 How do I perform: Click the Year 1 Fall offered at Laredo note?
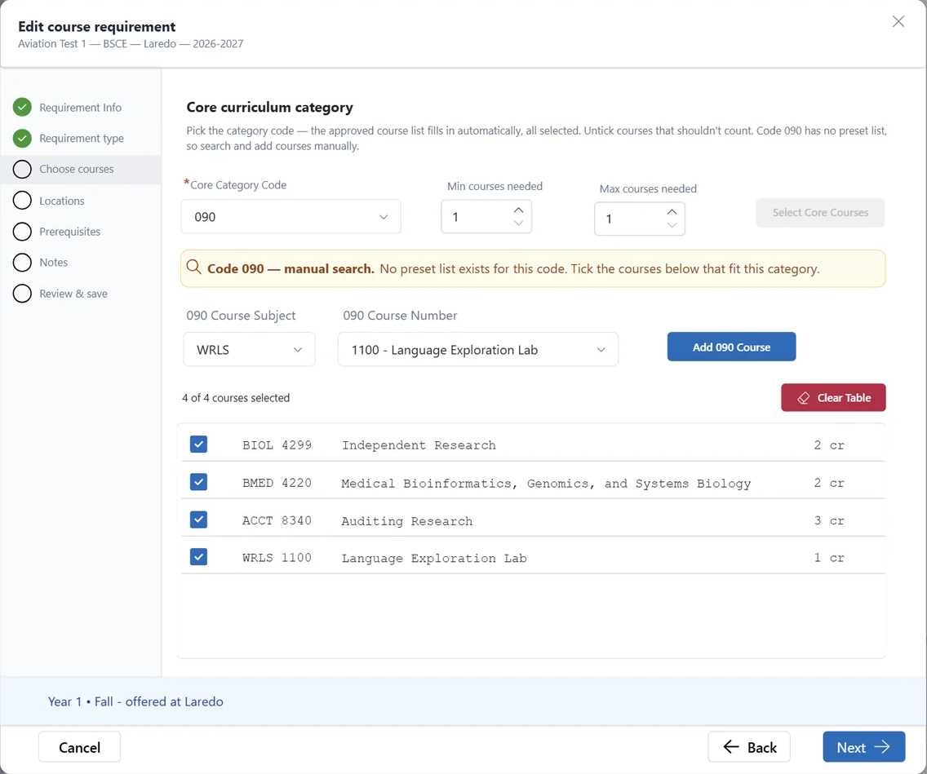pos(135,701)
